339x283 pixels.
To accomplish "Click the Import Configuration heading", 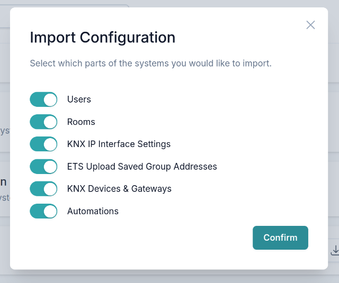I will [x=102, y=38].
